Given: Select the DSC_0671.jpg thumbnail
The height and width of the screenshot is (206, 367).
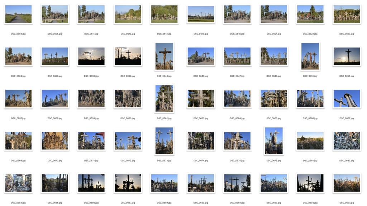Looking at the screenshot, I should click(x=91, y=141).
